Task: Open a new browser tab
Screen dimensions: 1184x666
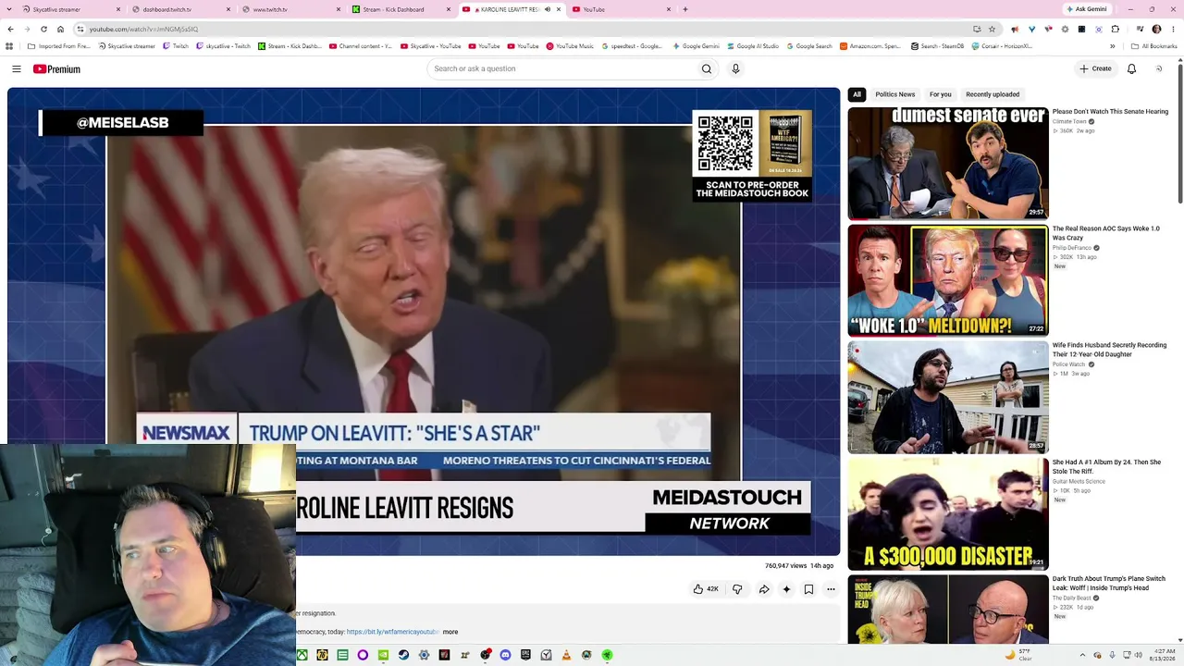Action: pos(685,9)
